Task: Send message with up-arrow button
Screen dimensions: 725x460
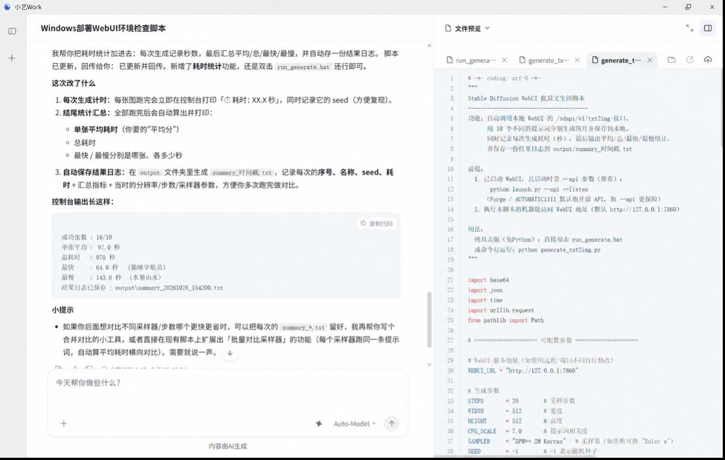Action: pyautogui.click(x=392, y=424)
